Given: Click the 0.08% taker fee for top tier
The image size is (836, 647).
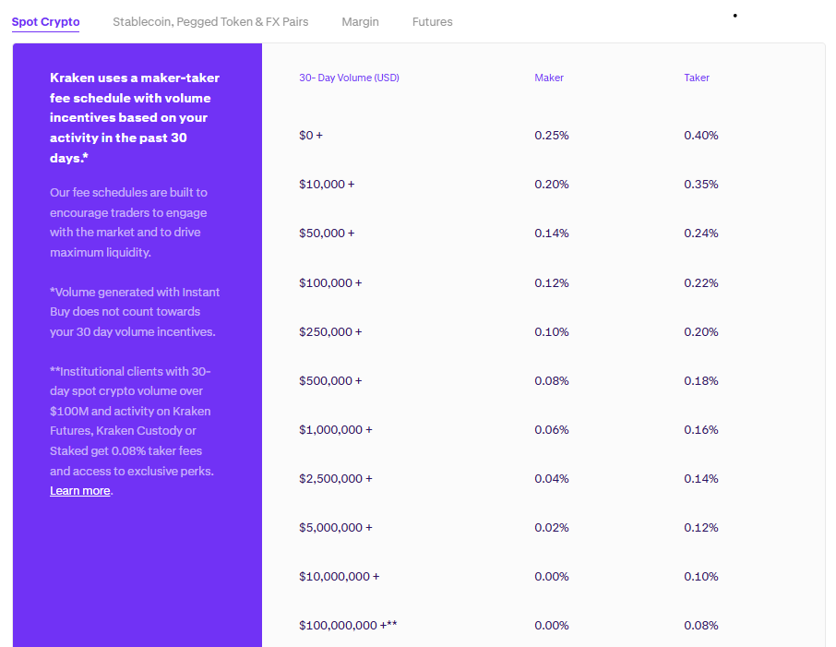Looking at the screenshot, I should 701,625.
